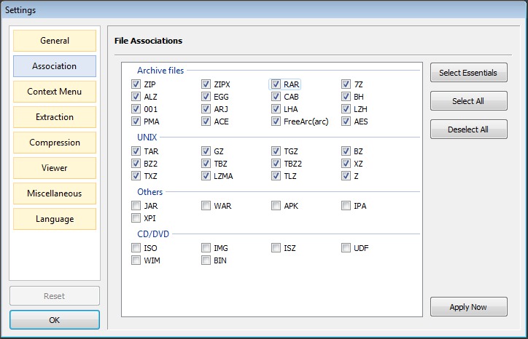Switch to the Context Menu tab
Image resolution: width=528 pixels, height=339 pixels.
coord(55,92)
